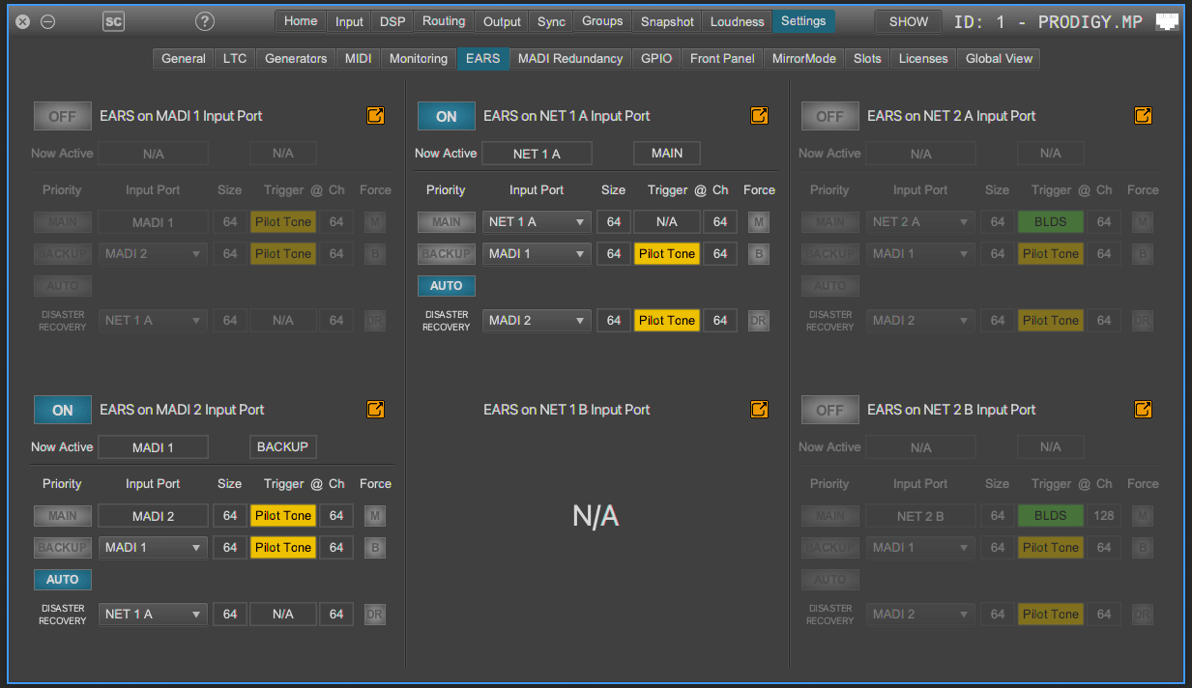Open the Generators settings tab
Viewport: 1192px width, 688px height.
click(x=296, y=59)
